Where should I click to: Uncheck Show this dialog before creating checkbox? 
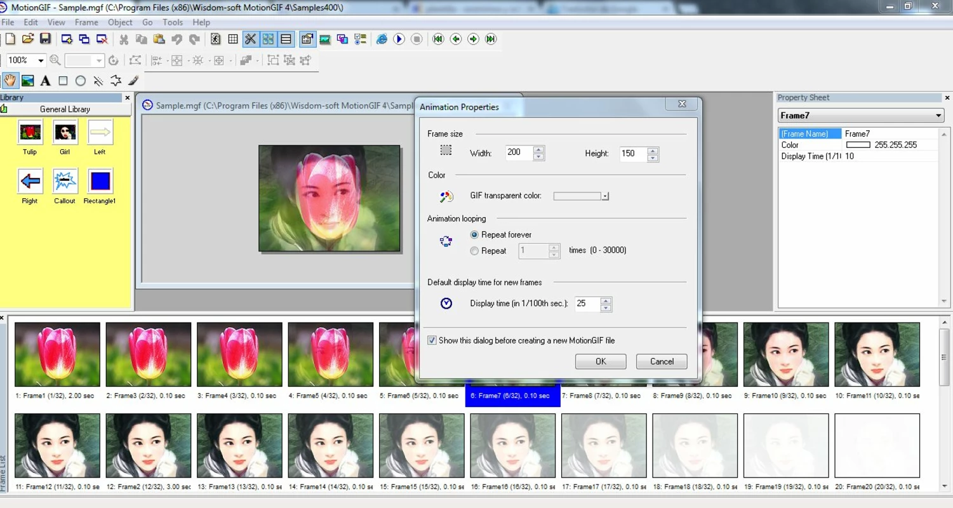[x=432, y=340]
